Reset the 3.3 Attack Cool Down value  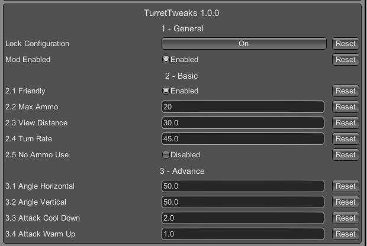click(346, 218)
